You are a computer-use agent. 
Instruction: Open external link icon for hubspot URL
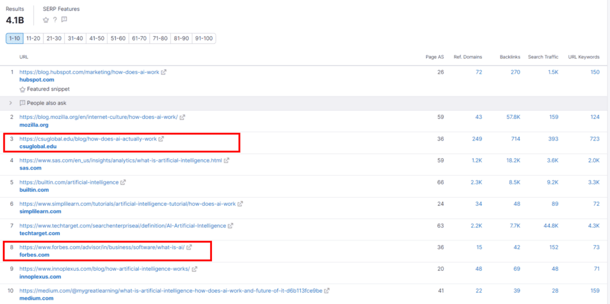(164, 72)
